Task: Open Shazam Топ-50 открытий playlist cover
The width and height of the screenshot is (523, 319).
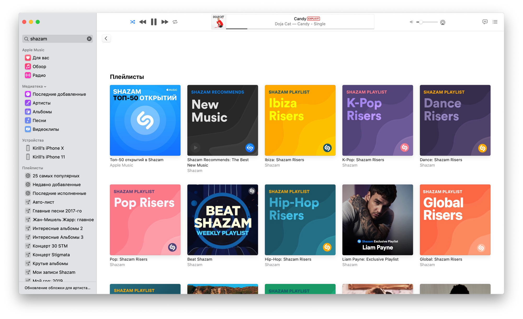Action: 145,120
